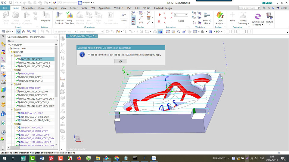This screenshot has width=289, height=162.
Task: Open Word from the taskbar
Action: click(42, 158)
